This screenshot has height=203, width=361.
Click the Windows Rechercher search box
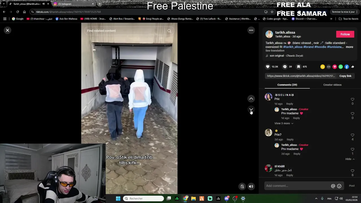pyautogui.click(x=144, y=198)
